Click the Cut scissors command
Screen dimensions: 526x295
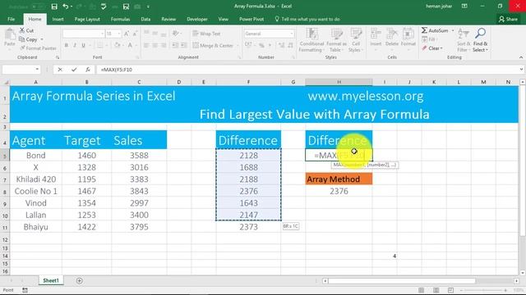(26, 30)
